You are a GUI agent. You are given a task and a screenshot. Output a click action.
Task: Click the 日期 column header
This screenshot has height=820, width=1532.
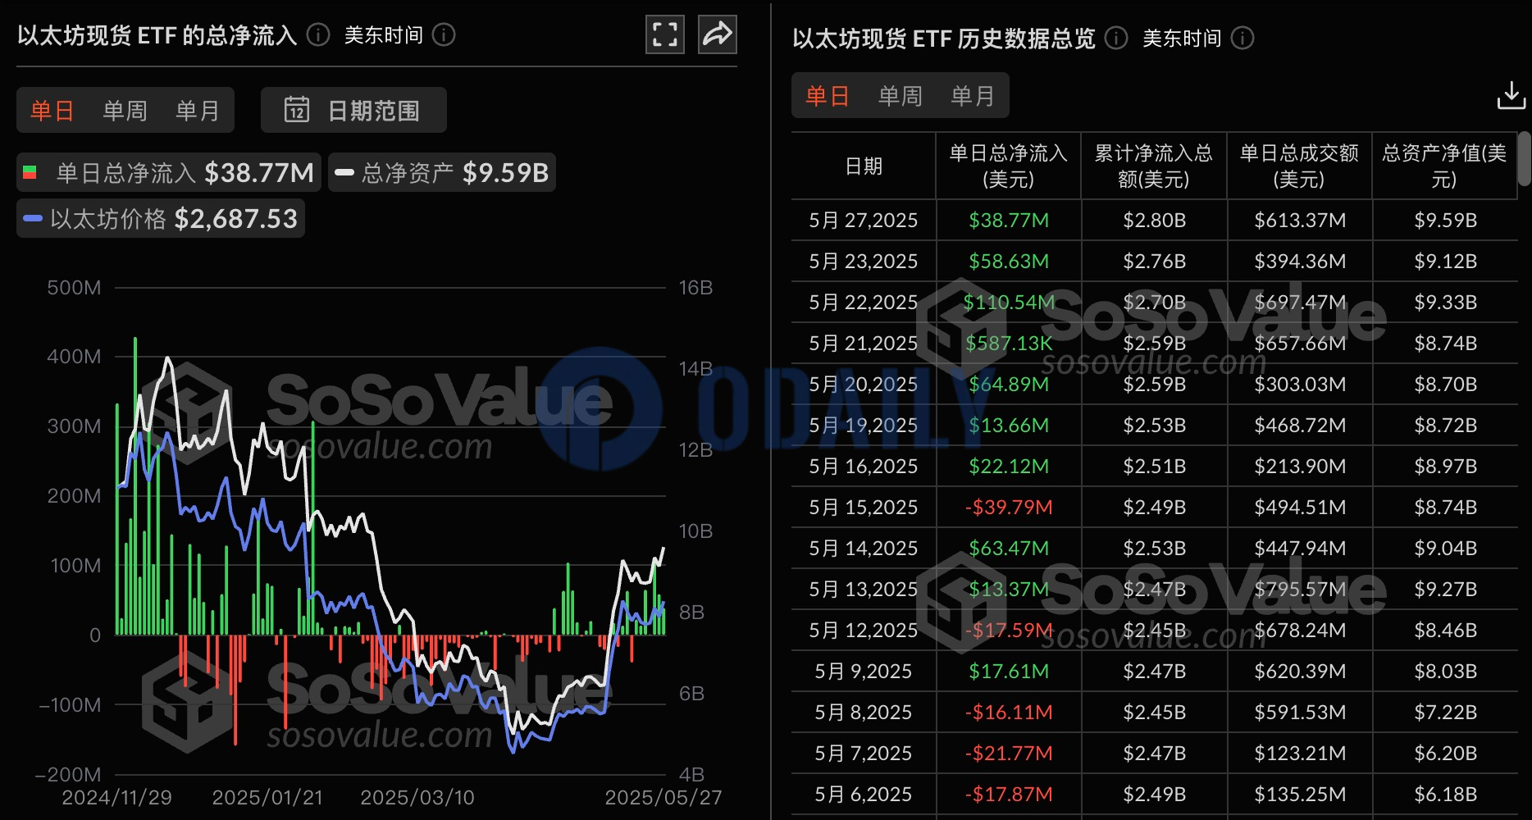coord(864,166)
